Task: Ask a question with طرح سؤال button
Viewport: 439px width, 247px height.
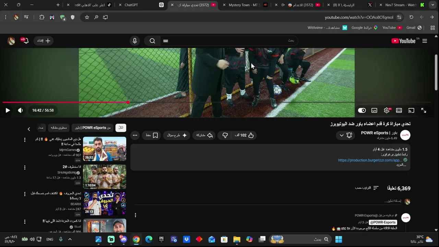Action: pos(177,135)
